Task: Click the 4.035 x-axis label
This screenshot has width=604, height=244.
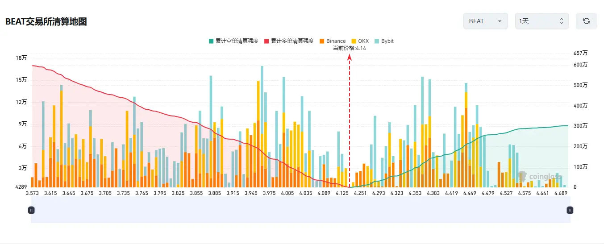Action: click(305, 193)
